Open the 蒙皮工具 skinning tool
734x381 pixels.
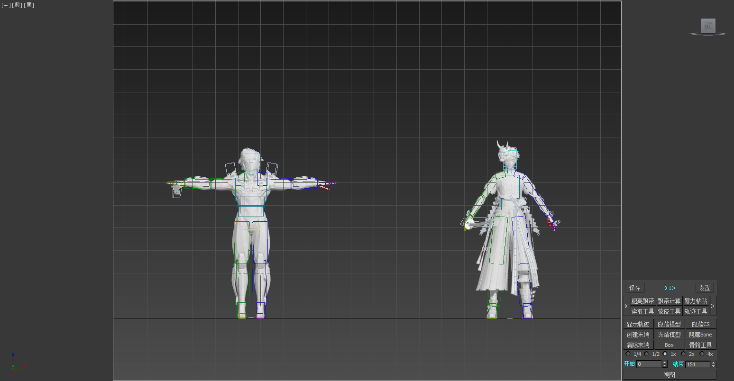(x=669, y=311)
